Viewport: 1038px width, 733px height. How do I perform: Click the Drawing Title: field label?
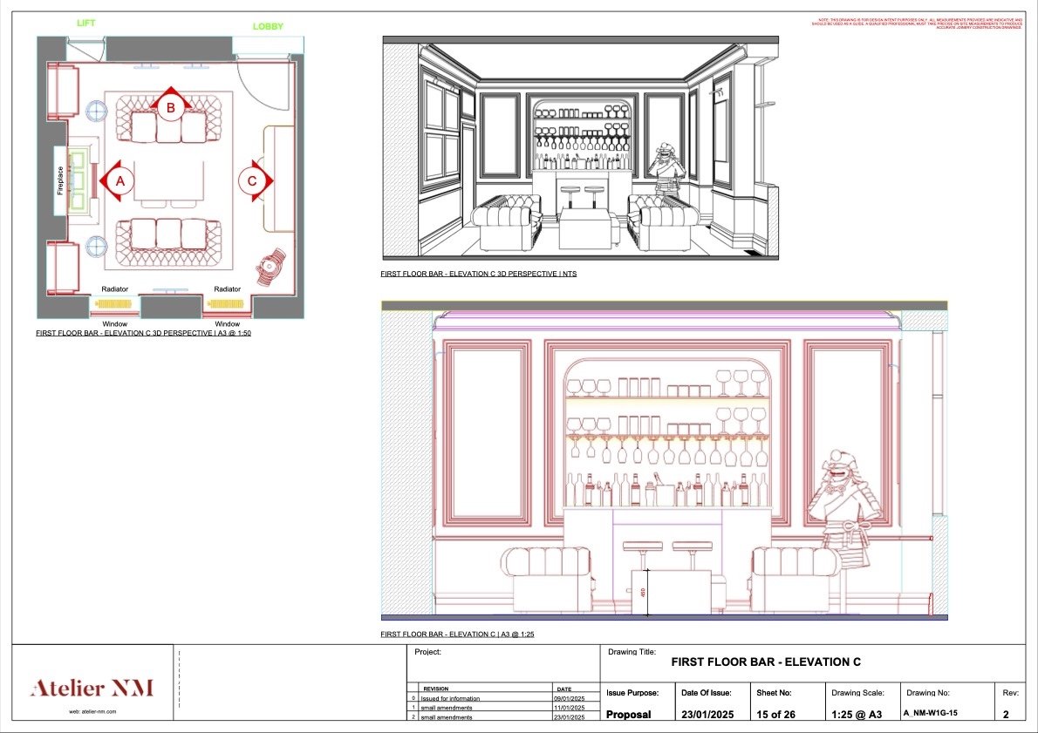pos(632,652)
